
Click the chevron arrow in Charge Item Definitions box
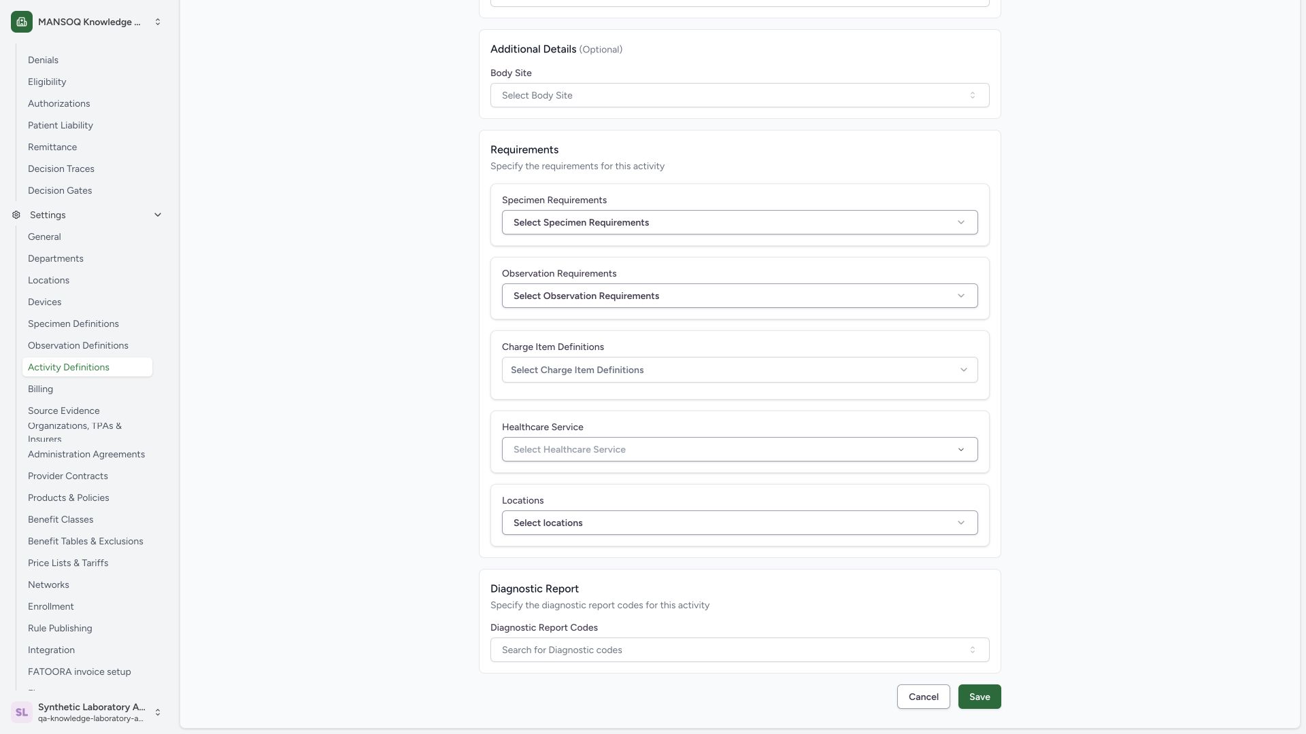963,370
